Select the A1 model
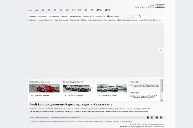Screen dimensions: 193x128 [x=31, y=10]
